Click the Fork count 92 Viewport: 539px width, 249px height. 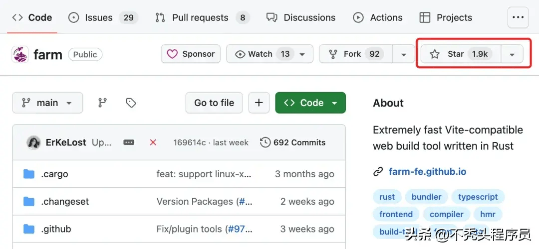point(374,54)
